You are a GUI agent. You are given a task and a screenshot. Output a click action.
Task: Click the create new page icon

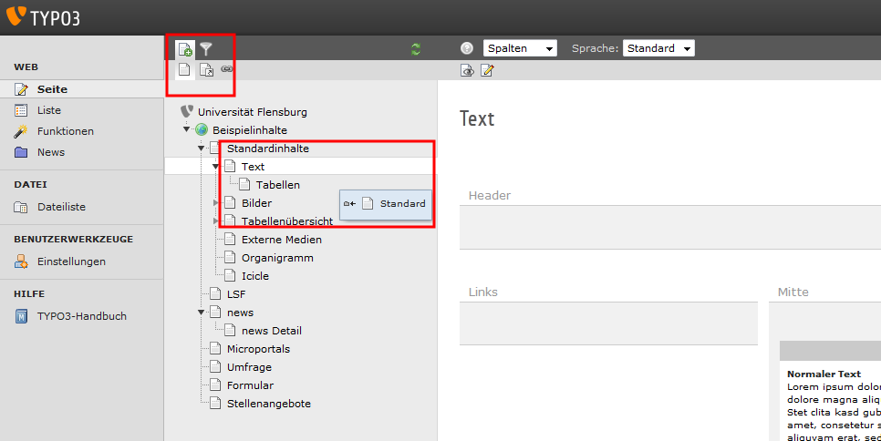pos(185,49)
